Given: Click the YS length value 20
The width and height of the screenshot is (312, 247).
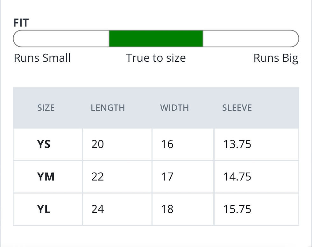Looking at the screenshot, I should 97,144.
